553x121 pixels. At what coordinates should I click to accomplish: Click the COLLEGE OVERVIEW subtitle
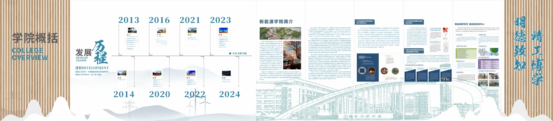tap(30, 54)
